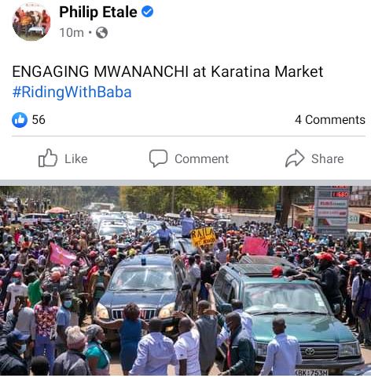Viewport: 371px width, 378px height.
Task: Open the 10m post timestamp
Action: pos(72,33)
